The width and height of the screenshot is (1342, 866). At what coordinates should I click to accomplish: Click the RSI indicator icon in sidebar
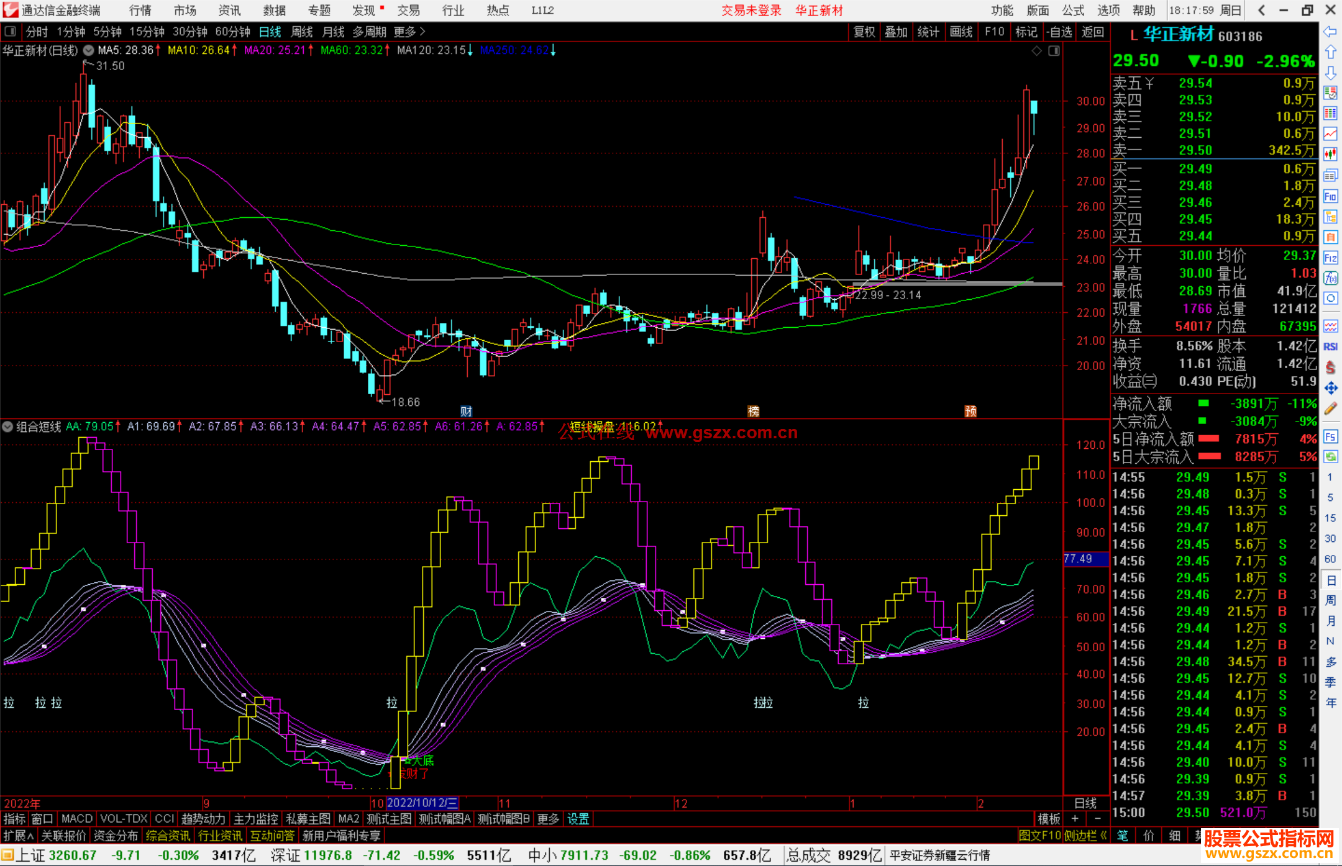click(1330, 346)
